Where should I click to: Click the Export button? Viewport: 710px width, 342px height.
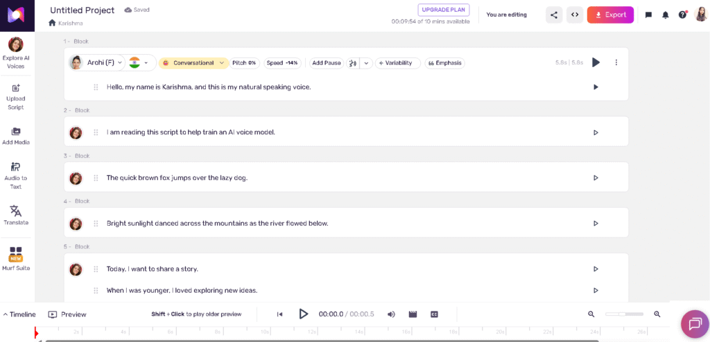pos(610,15)
